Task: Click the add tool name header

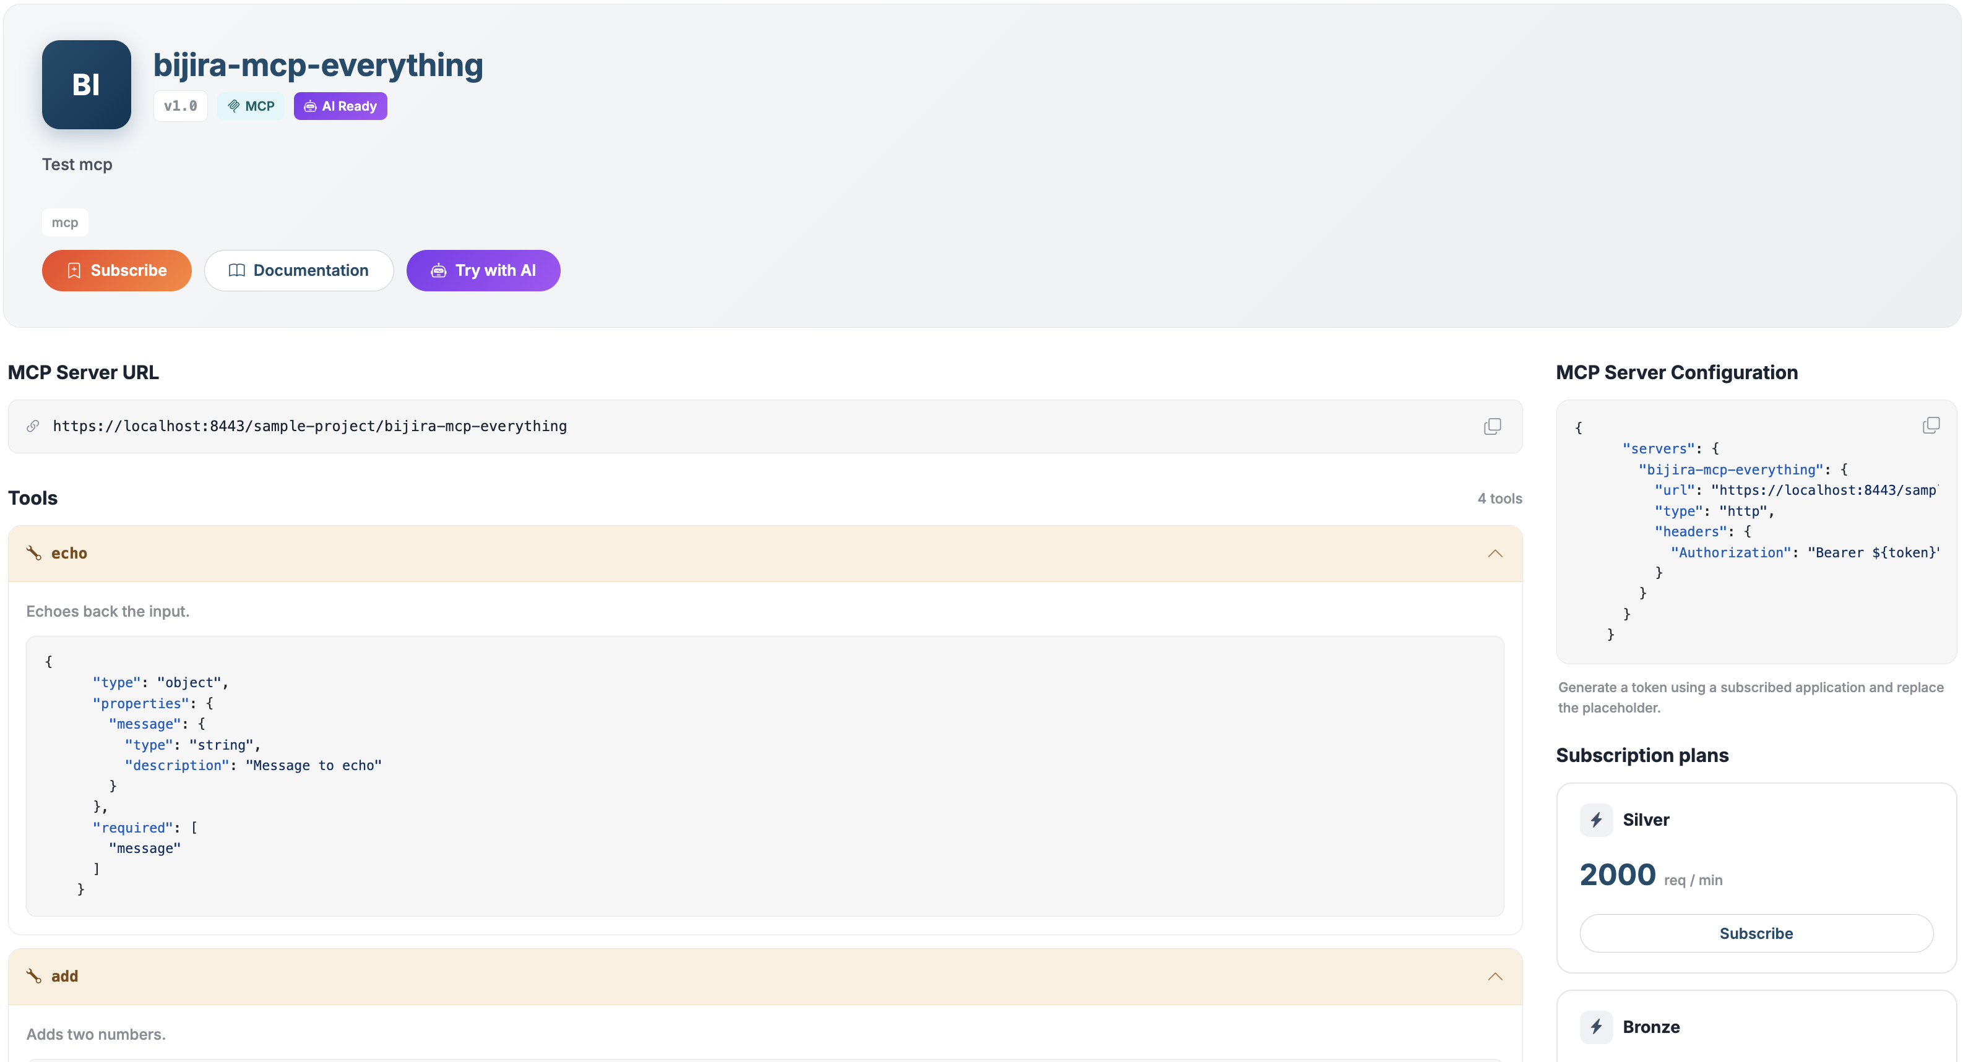Action: coord(65,976)
